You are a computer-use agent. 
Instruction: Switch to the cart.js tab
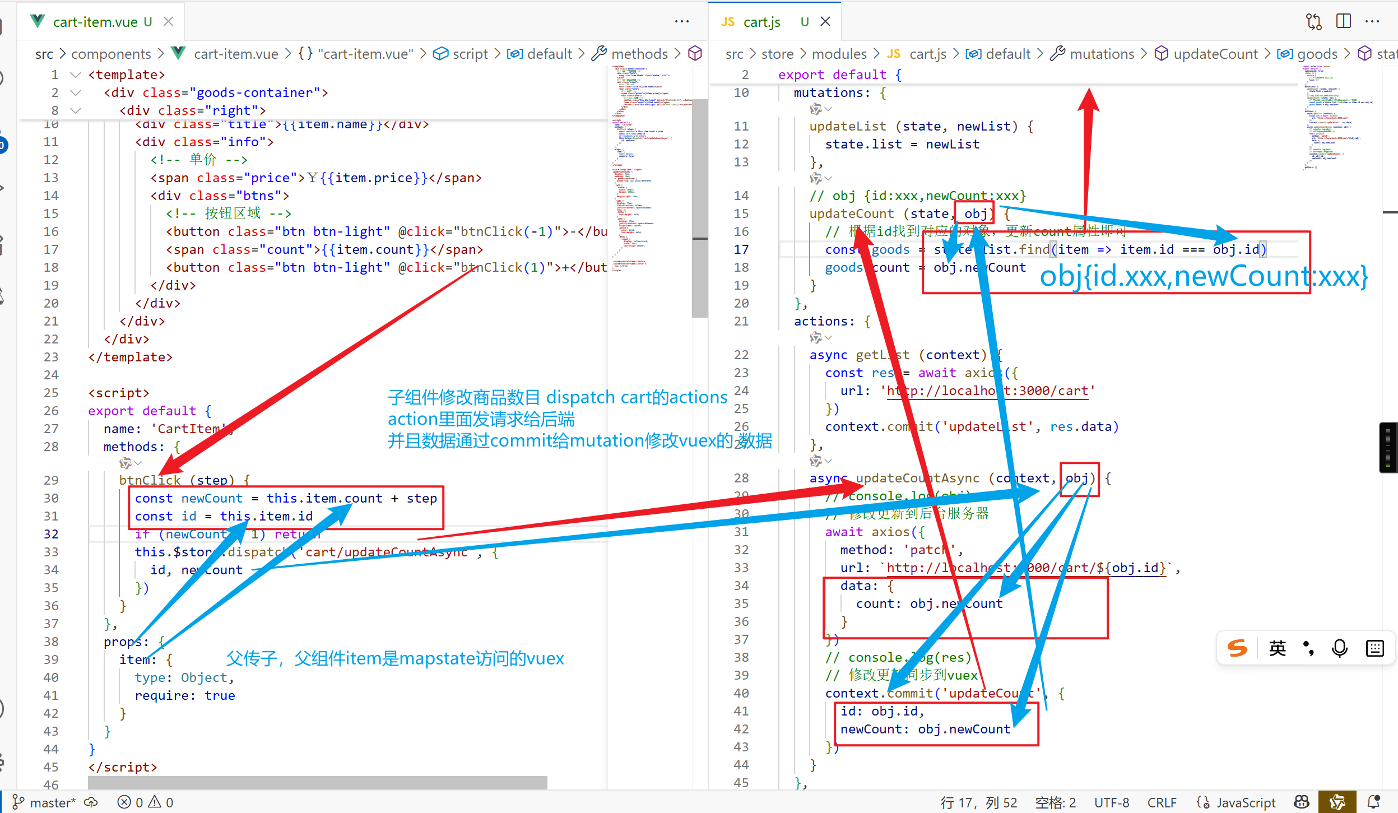(761, 22)
